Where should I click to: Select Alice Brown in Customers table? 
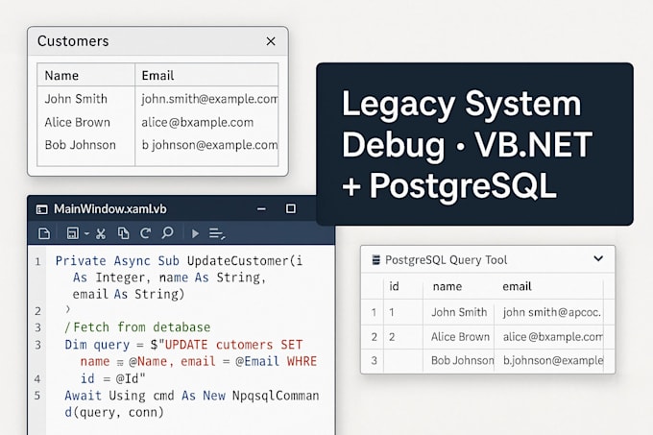click(78, 122)
